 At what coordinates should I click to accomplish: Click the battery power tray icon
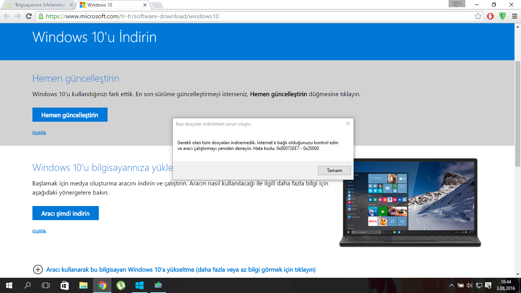coord(461,285)
